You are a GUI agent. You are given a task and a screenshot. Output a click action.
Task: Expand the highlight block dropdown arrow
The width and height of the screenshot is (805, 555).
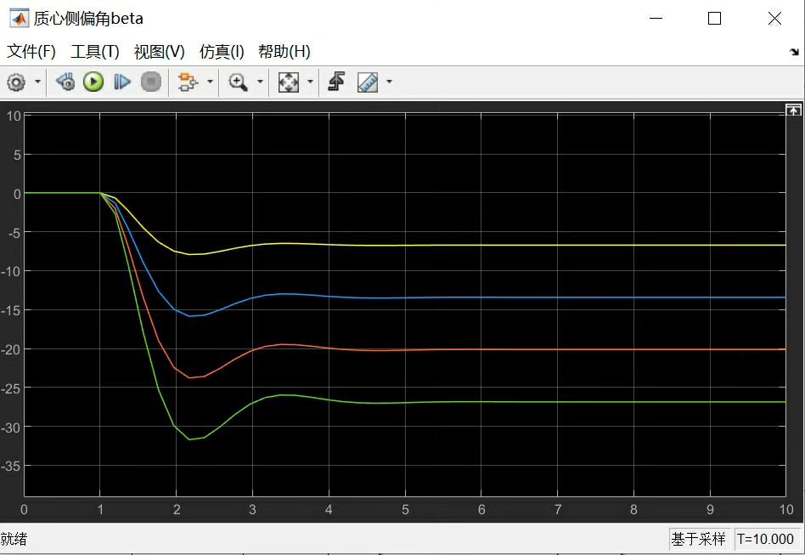click(210, 82)
